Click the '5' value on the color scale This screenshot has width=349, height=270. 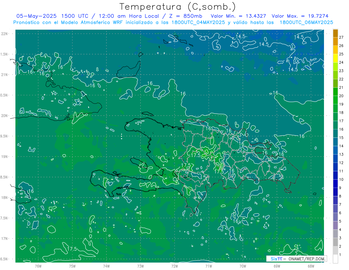[341, 221]
